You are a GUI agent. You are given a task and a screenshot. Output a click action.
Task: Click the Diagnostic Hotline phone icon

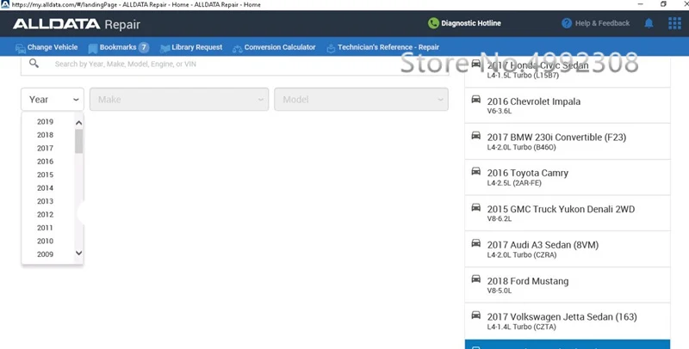pyautogui.click(x=433, y=23)
